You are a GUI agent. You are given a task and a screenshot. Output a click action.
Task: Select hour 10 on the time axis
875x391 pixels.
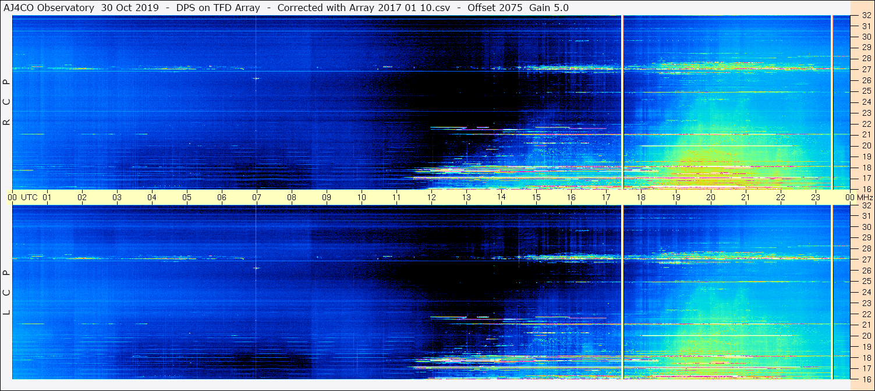click(362, 197)
